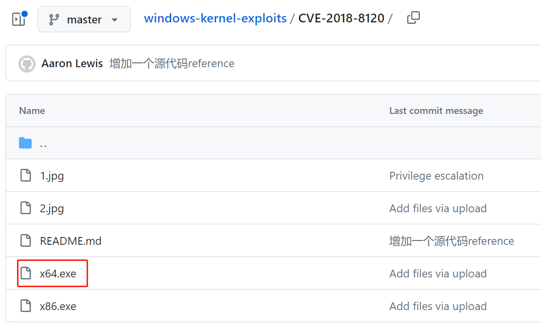Open the README.md file
Screen dimensions: 541x330
point(71,241)
